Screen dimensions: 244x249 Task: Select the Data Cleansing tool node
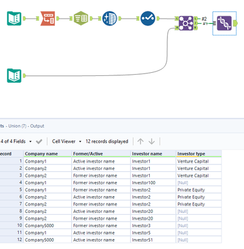[x=110, y=19]
